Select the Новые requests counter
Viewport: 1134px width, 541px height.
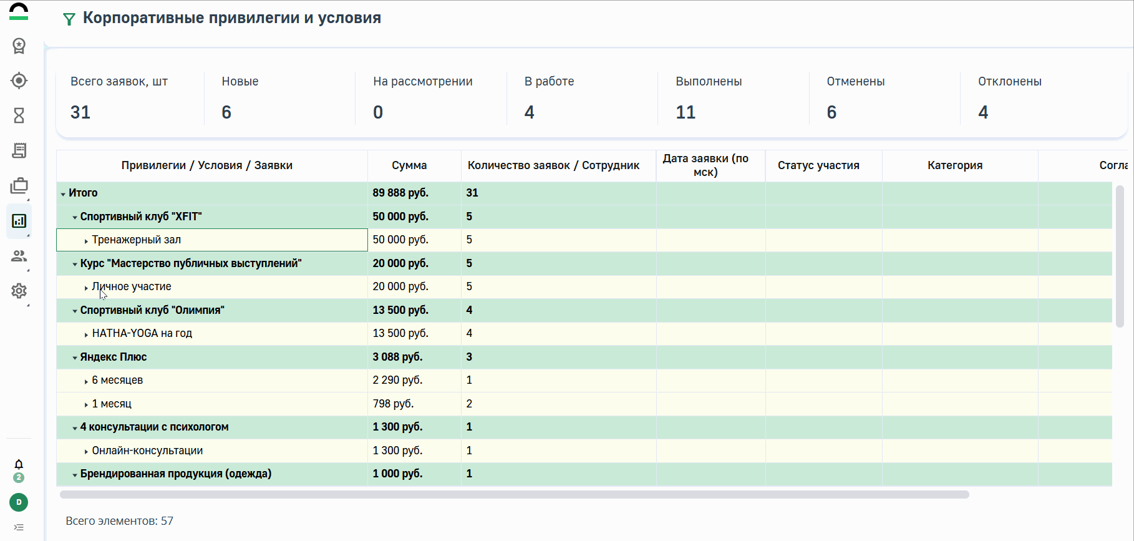tap(240, 98)
